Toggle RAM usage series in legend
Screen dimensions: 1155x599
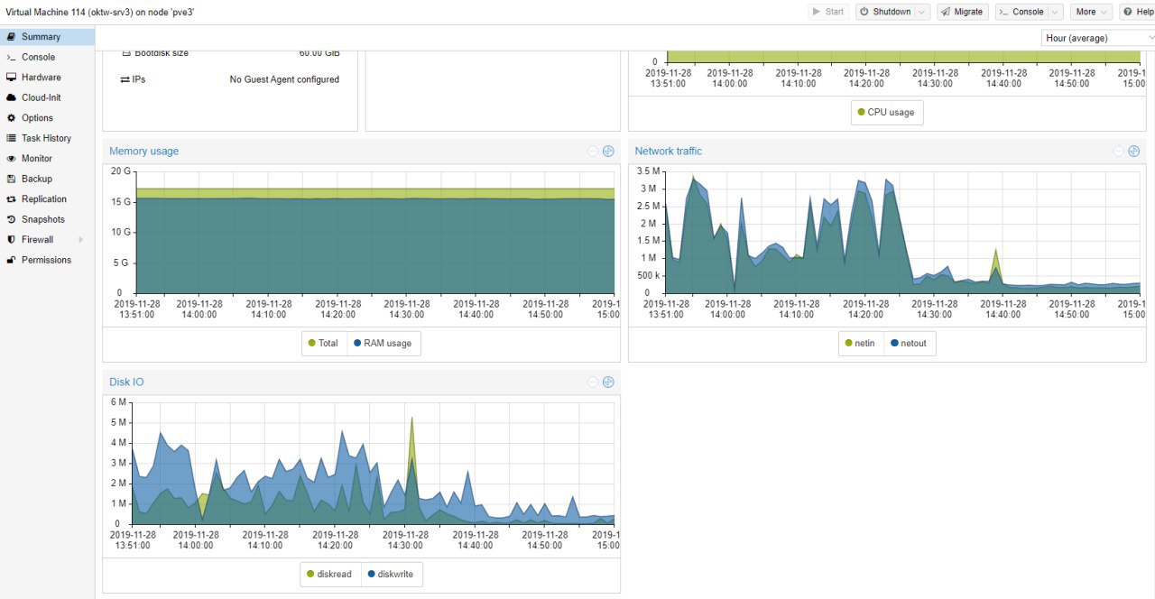pyautogui.click(x=381, y=344)
